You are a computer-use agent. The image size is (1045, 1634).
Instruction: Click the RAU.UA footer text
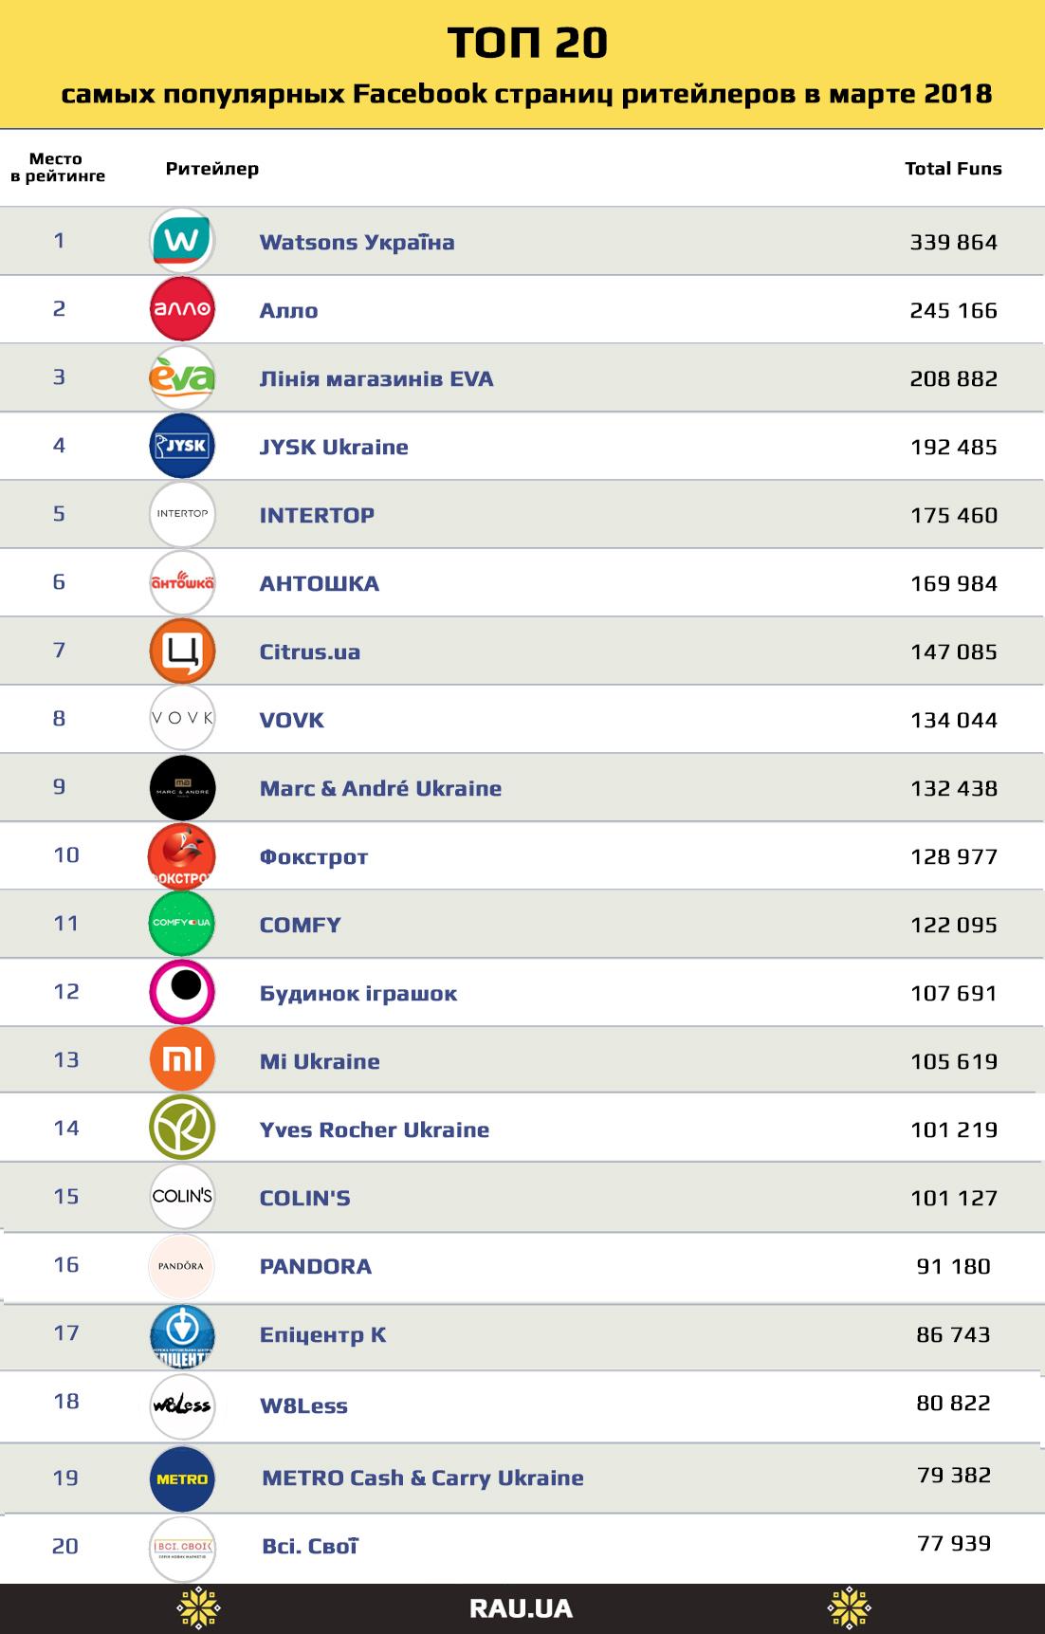[x=522, y=1608]
